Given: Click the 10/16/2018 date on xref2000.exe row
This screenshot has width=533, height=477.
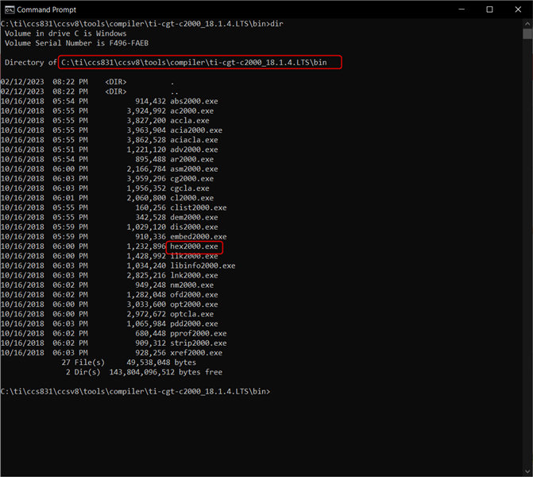Looking at the screenshot, I should (x=22, y=353).
